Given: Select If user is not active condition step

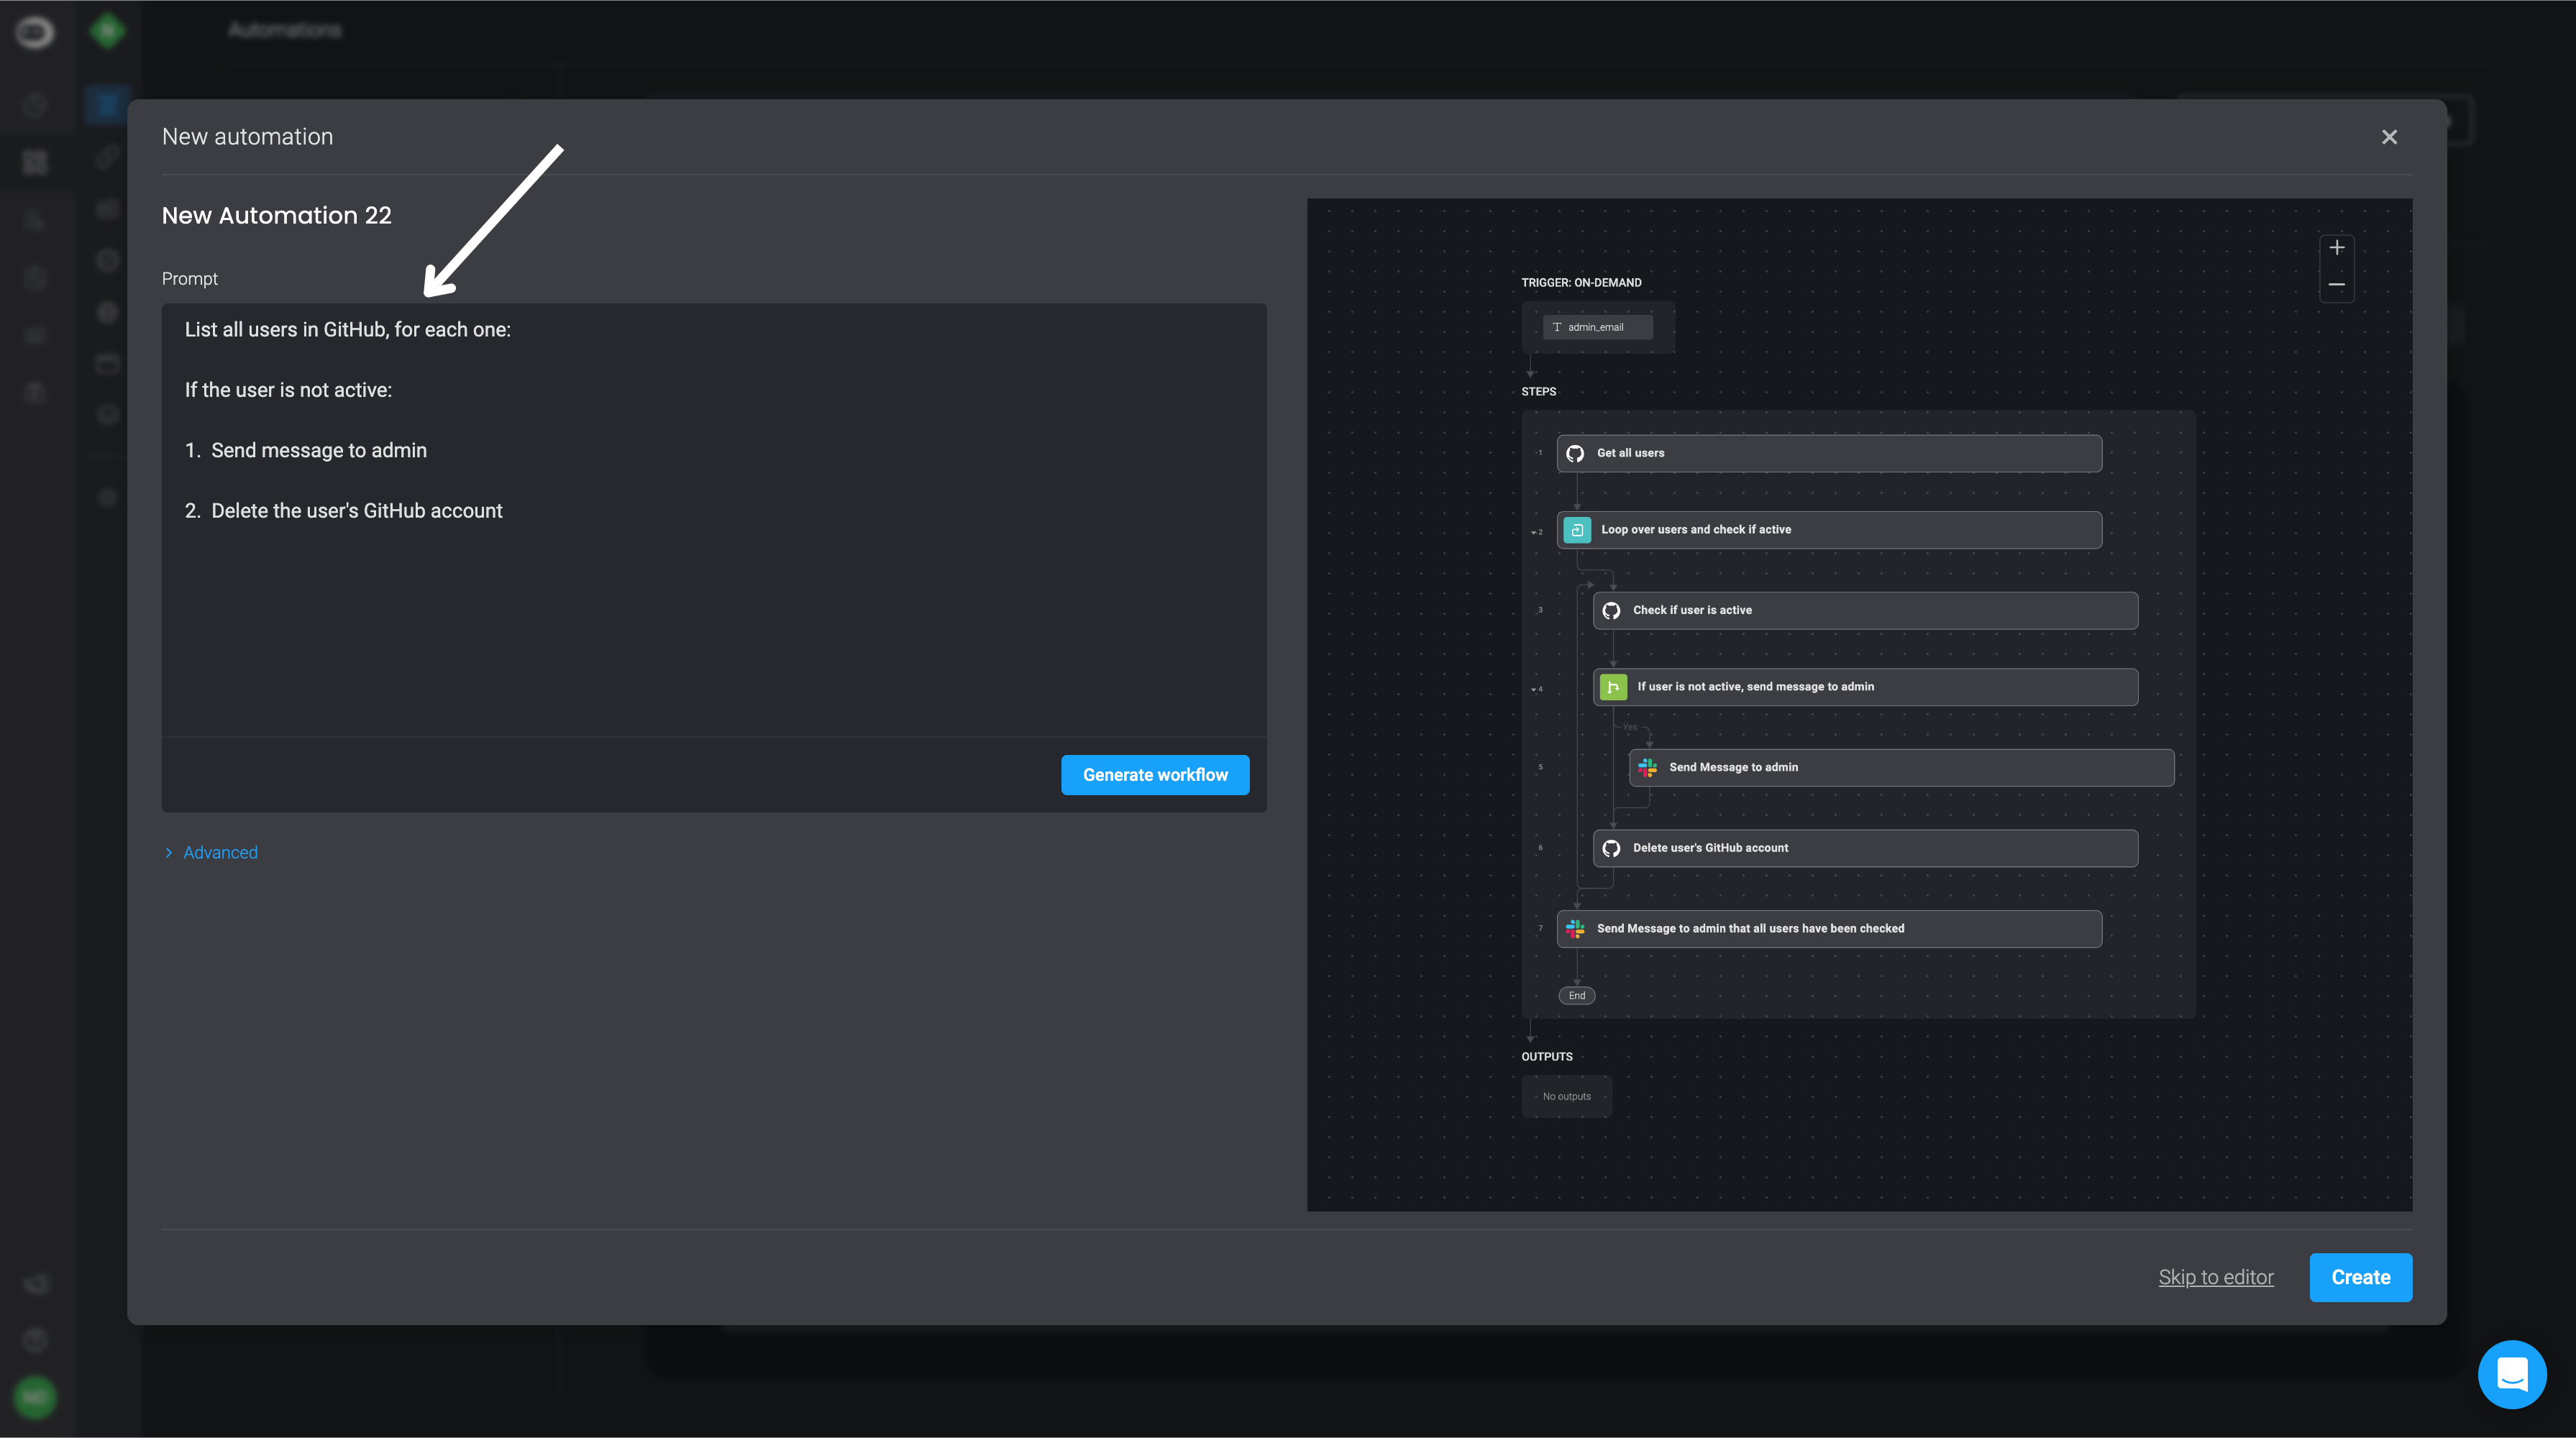Looking at the screenshot, I should click(x=1865, y=687).
